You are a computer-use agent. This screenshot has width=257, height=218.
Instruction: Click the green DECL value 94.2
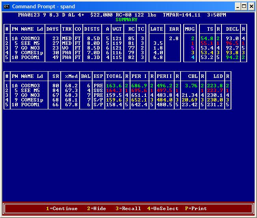click(232, 57)
